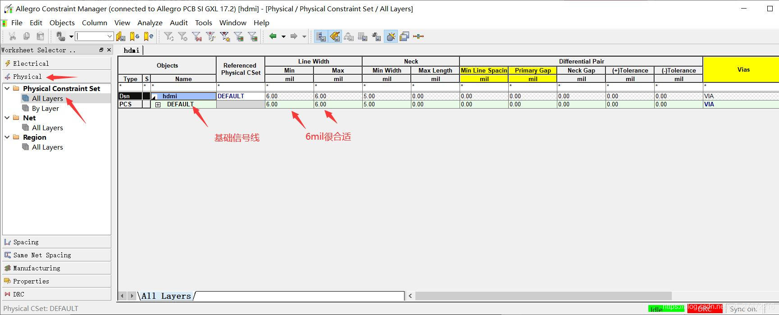Click the green back navigation arrow

point(273,37)
